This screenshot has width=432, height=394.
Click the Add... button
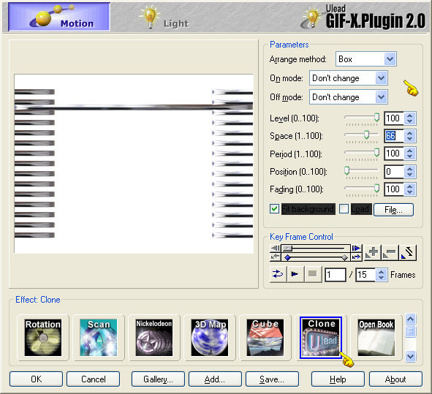(x=215, y=379)
